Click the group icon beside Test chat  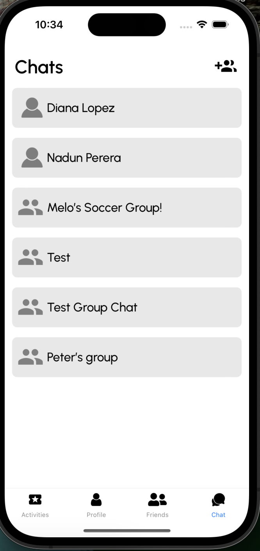[30, 257]
